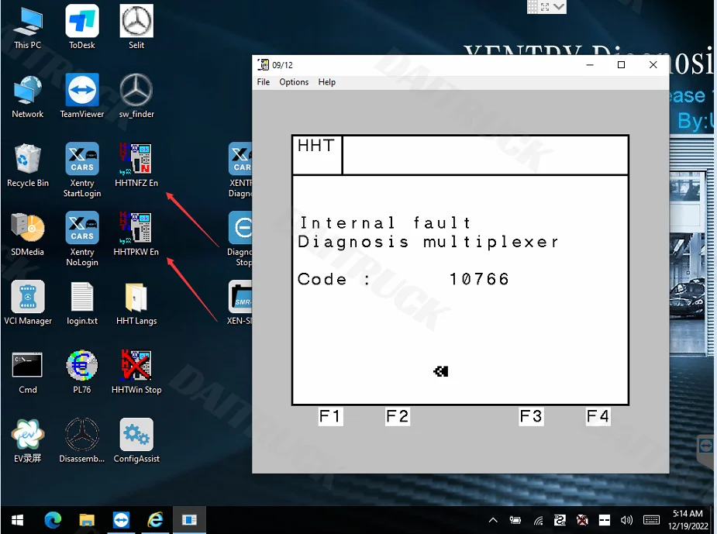Screen dimensions: 717x534
Task: Open the ToDesk desktop shortcut
Action: [82, 27]
